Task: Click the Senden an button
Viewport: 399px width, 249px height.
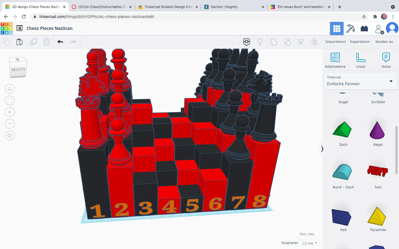Action: click(384, 42)
